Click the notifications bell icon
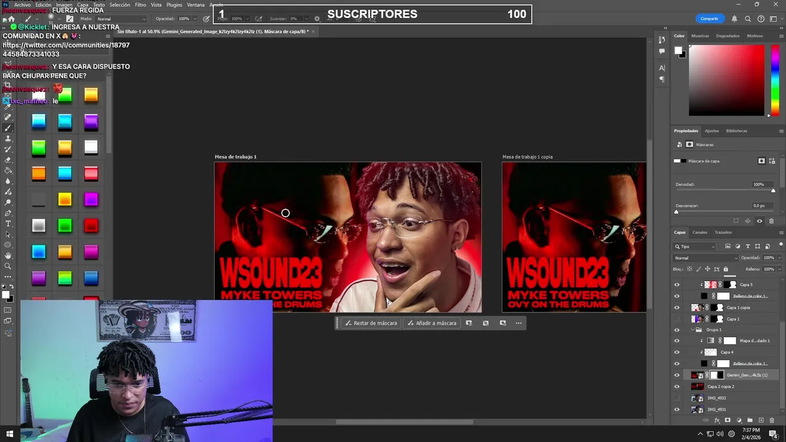 [734, 18]
